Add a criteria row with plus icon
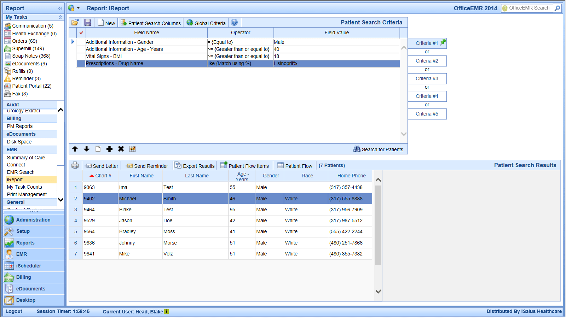 click(109, 149)
